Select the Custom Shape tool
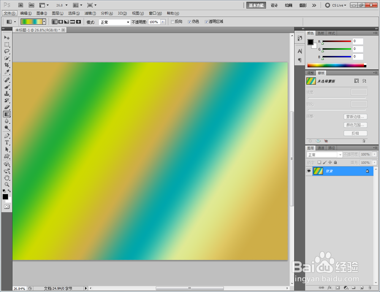The width and height of the screenshot is (380, 292). click(7, 156)
